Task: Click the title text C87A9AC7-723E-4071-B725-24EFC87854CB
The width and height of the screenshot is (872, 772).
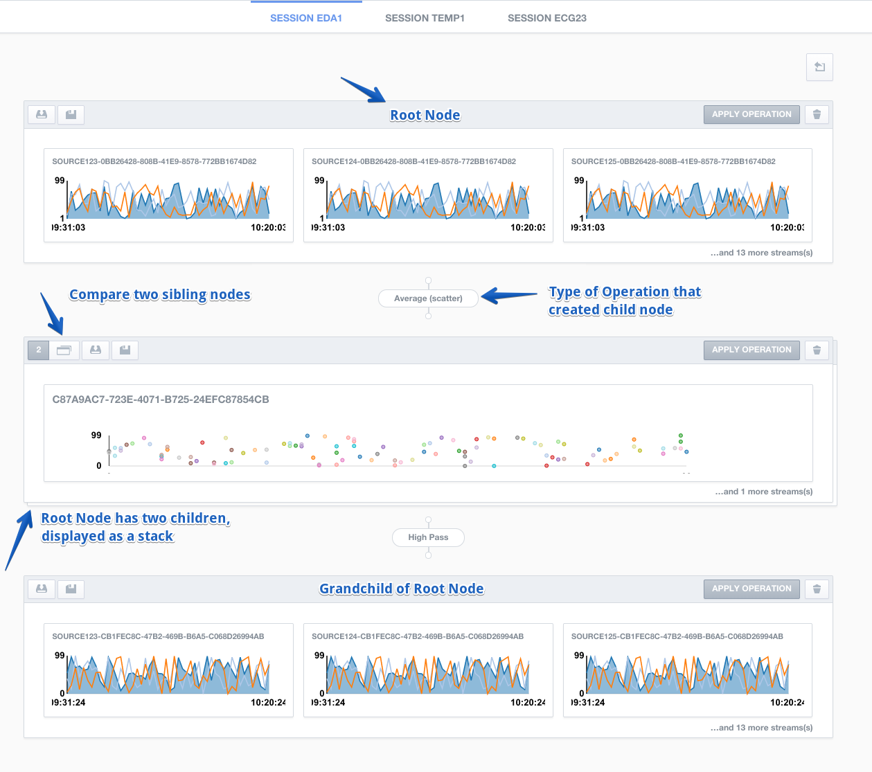Action: (x=161, y=400)
